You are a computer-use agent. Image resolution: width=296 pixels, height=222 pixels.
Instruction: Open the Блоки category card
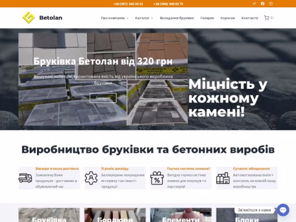coord(247,215)
